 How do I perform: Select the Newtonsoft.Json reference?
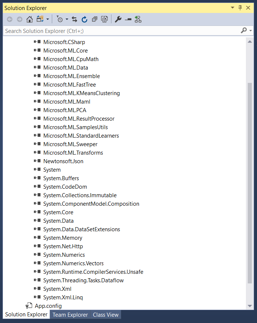63,161
